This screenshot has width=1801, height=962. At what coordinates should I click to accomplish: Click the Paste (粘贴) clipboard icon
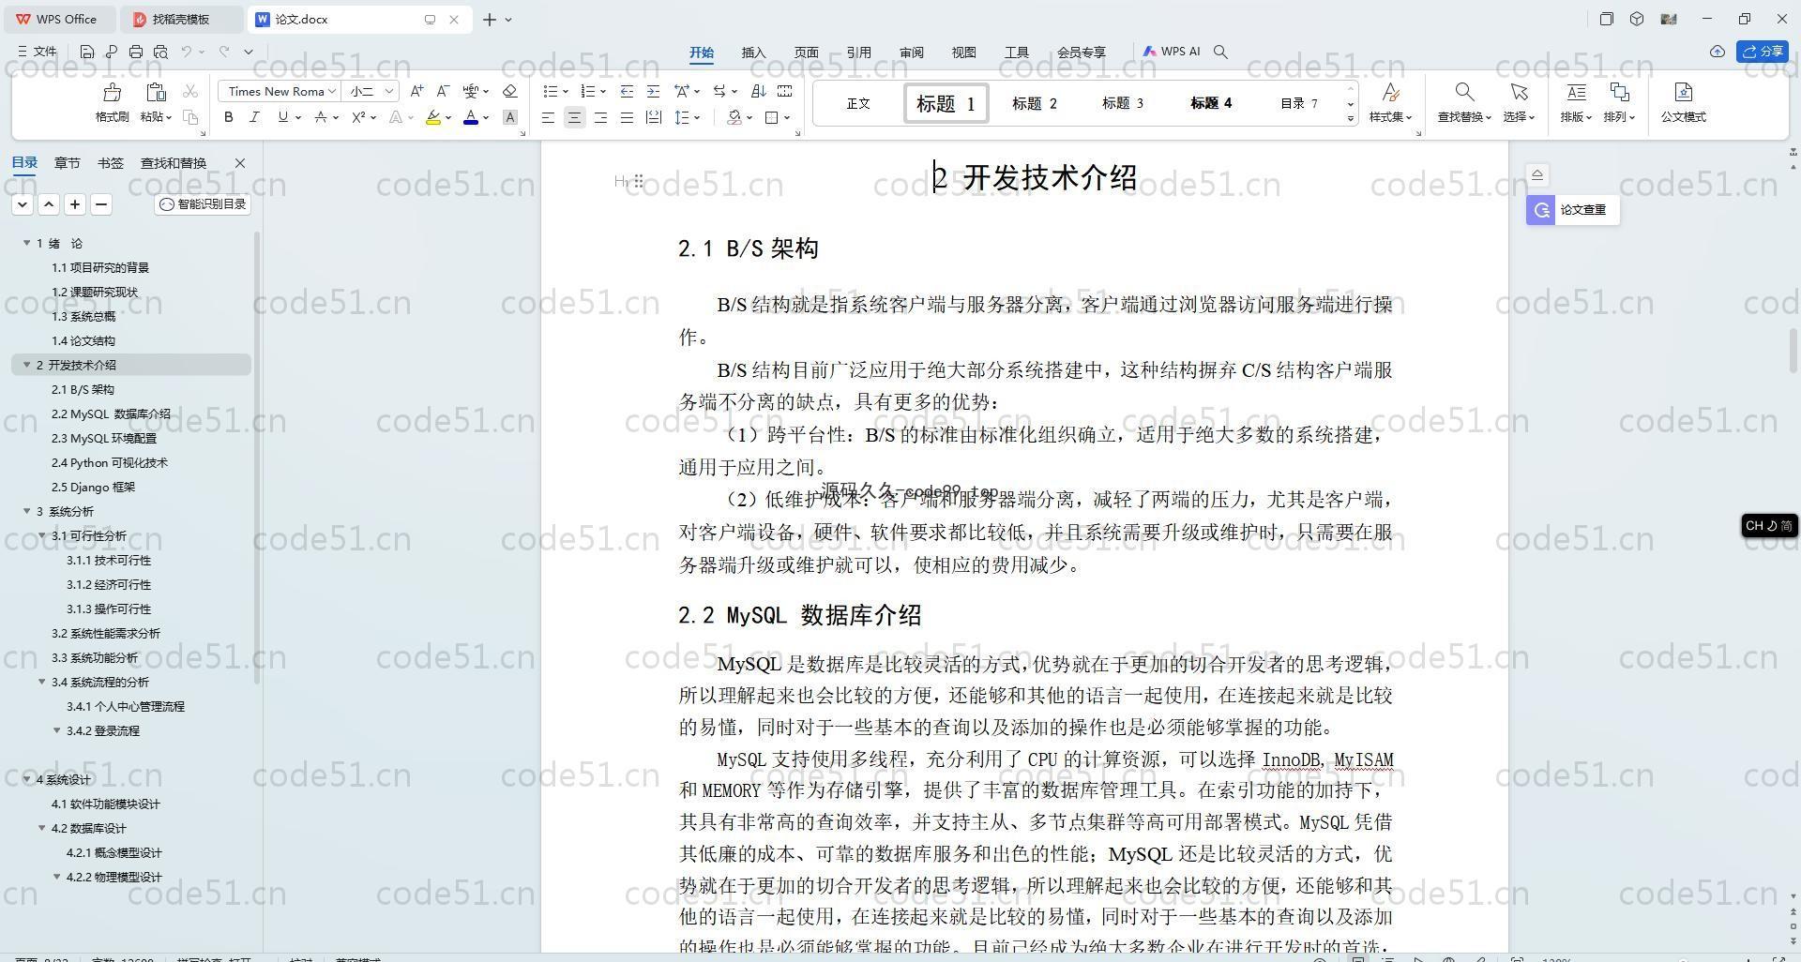tap(156, 93)
